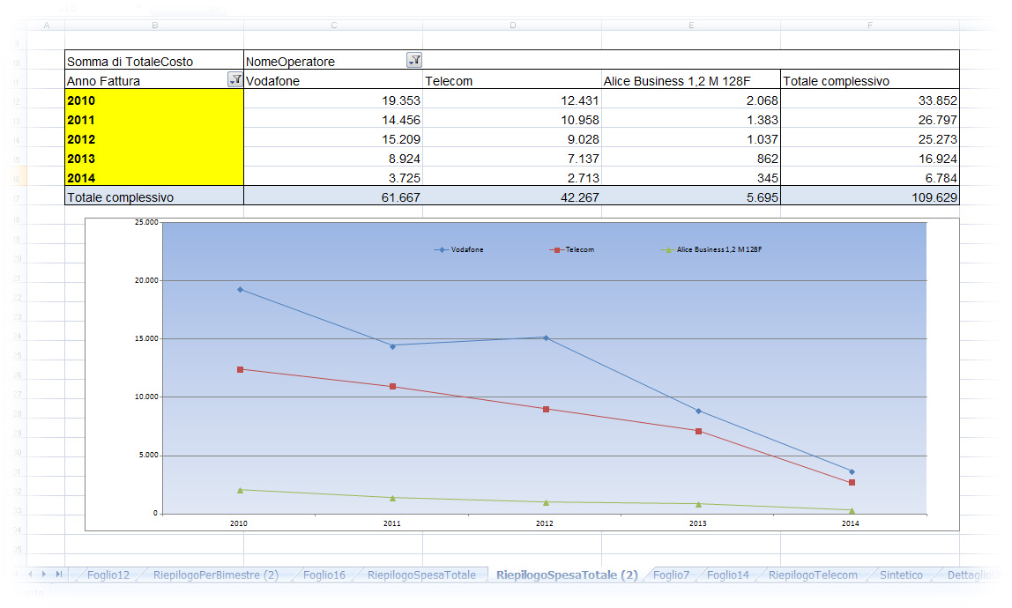Screen dimensions: 1012x608
Task: Switch to the RiepilogoTelecom sheet tab
Action: coord(813,575)
